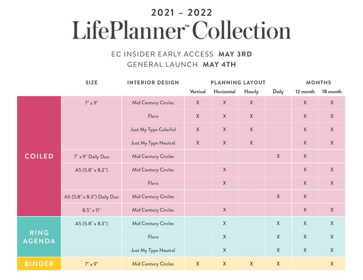Image resolution: width=363 pixels, height=280 pixels.
Task: Click the pink COILED category block
Action: 39,156
